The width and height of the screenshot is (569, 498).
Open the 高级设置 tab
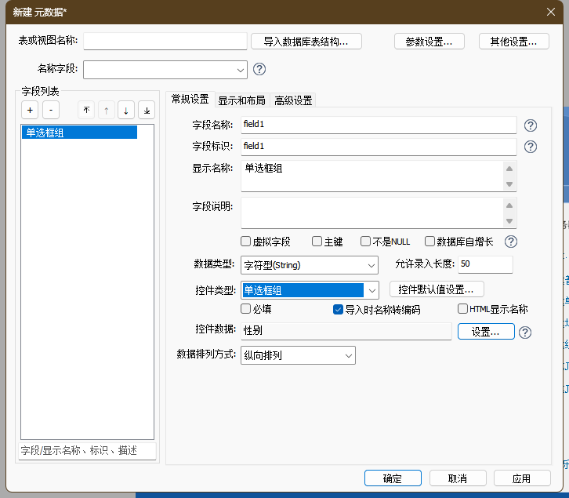click(x=293, y=100)
